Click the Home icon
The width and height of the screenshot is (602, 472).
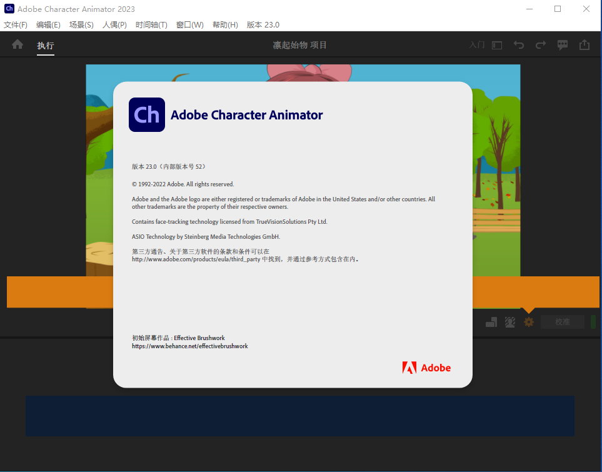click(18, 44)
